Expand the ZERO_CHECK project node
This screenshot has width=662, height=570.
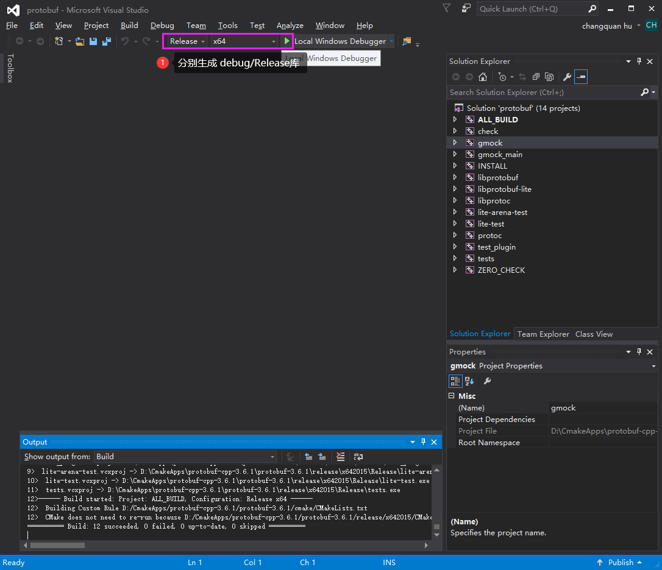[455, 270]
